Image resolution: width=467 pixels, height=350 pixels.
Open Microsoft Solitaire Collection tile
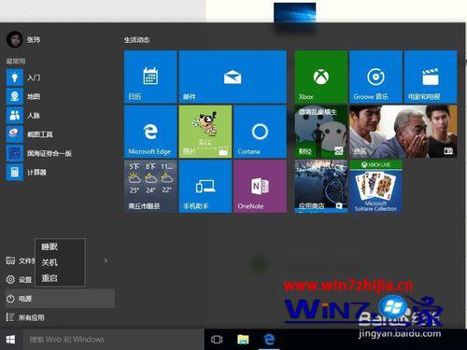[375, 187]
